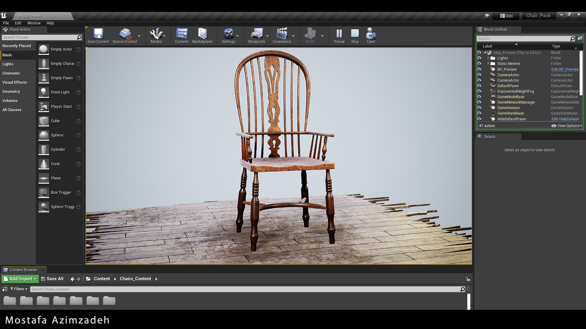Expand the Static Meshes folder

click(x=489, y=63)
